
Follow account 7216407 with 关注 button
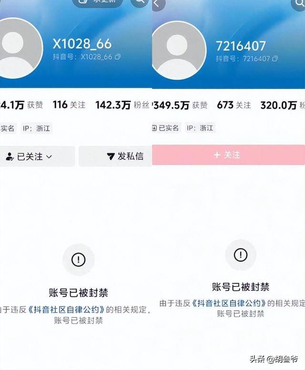(228, 155)
